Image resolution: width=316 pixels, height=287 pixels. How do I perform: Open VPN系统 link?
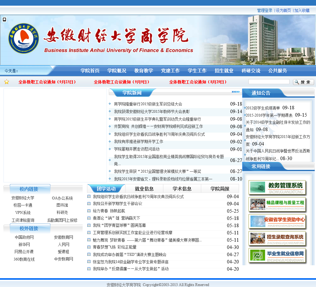point(23,213)
